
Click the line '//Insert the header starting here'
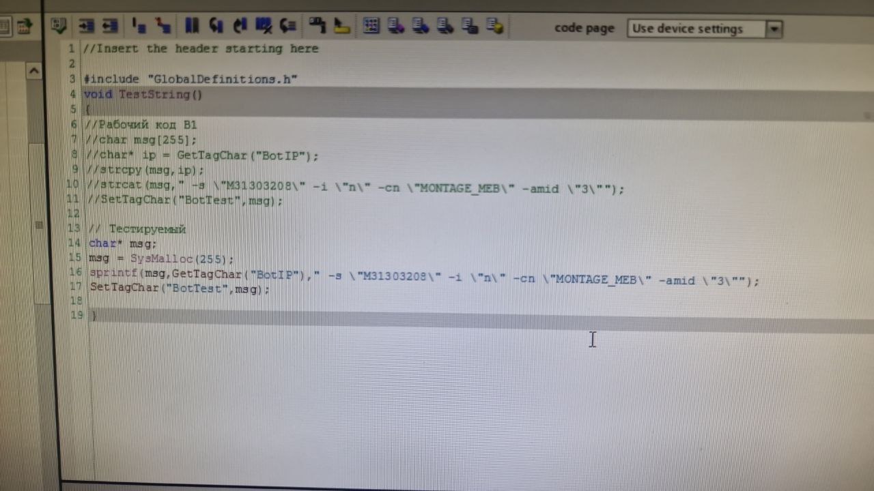(201, 48)
